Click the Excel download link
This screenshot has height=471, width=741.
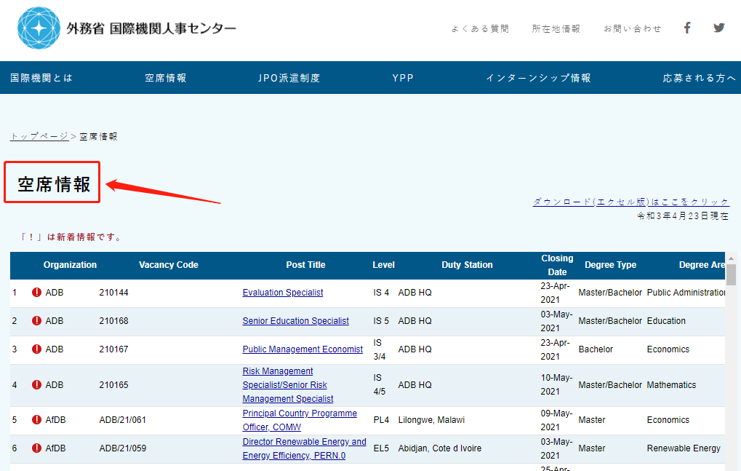click(630, 202)
